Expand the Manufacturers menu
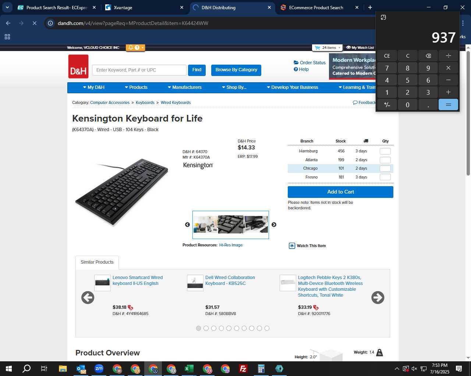This screenshot has width=471, height=376. (x=185, y=87)
